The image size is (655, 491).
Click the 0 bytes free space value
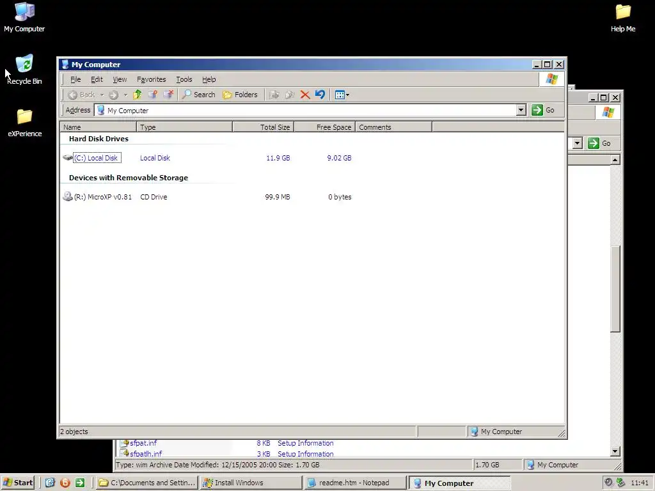pos(340,197)
